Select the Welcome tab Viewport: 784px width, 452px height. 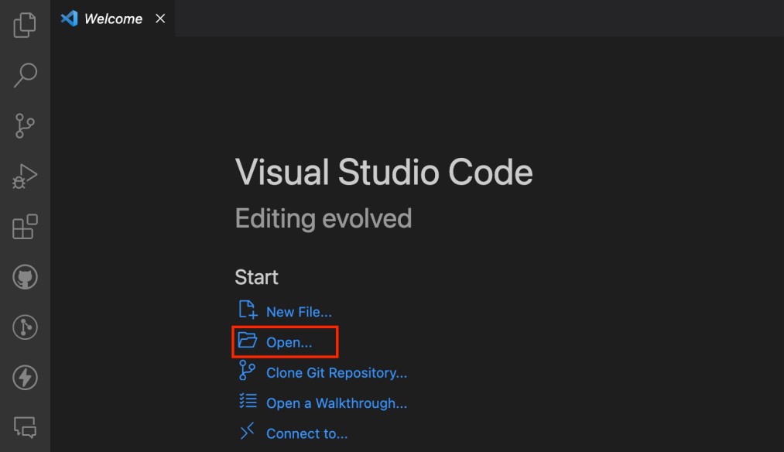click(112, 19)
